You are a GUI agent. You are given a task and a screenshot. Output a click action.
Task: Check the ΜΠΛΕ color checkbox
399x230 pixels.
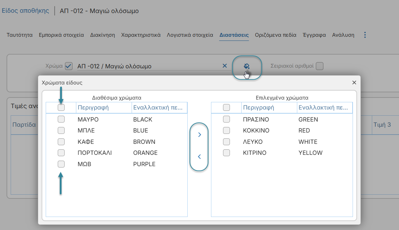pos(61,130)
